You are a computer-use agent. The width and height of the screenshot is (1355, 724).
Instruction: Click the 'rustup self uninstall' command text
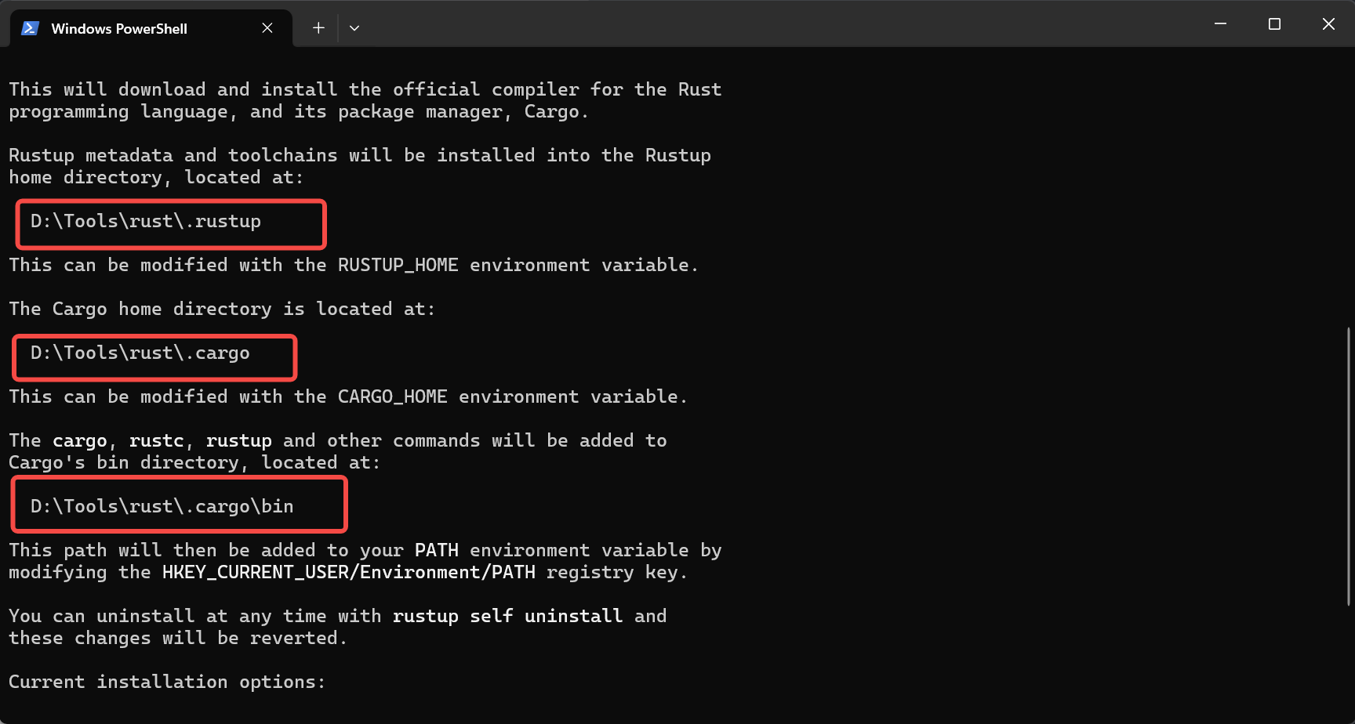pyautogui.click(x=508, y=617)
